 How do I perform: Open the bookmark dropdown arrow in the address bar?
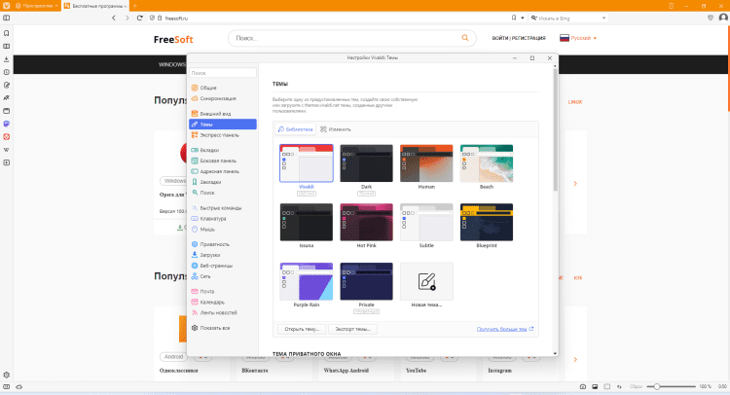tap(523, 18)
